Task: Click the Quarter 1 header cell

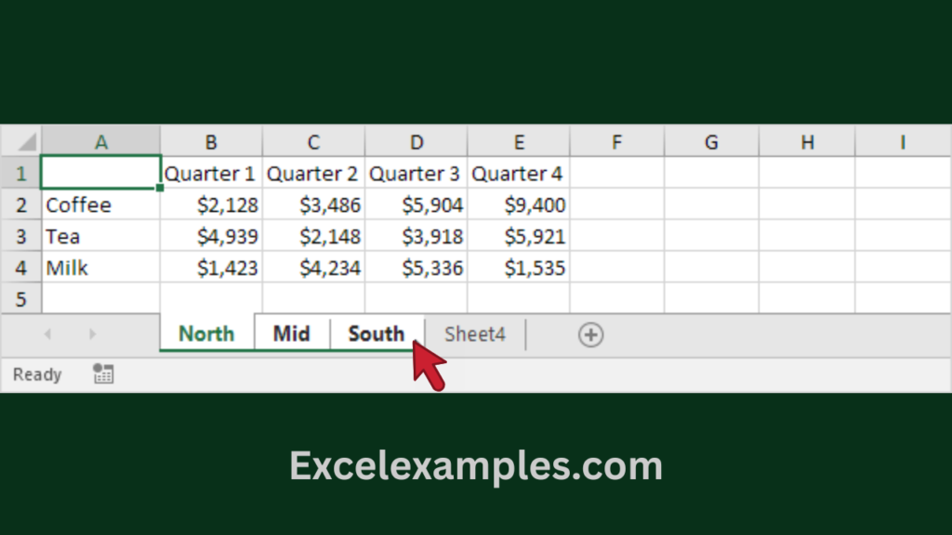Action: click(211, 174)
